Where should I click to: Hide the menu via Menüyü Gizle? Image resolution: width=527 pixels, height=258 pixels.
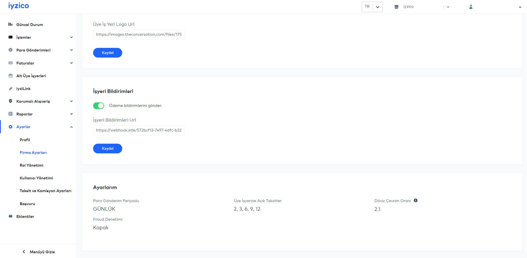[x=42, y=252]
